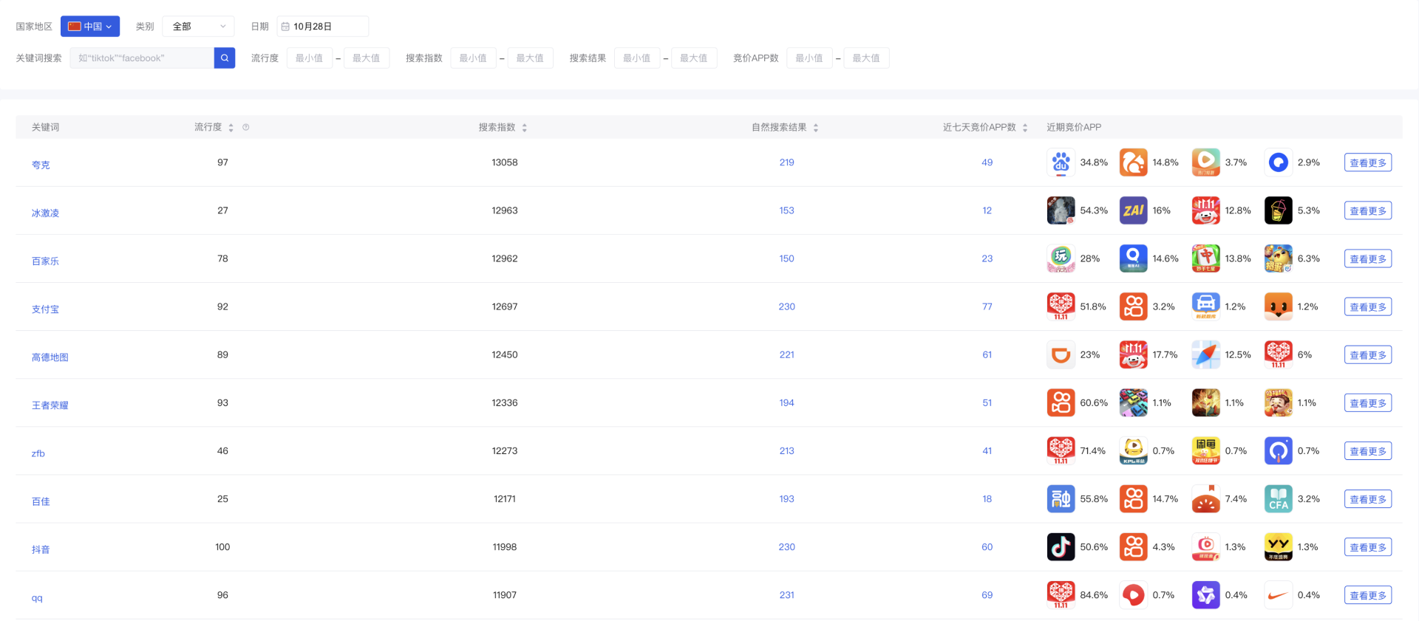Click the purple 0.4% app icon in qq row

point(1205,594)
